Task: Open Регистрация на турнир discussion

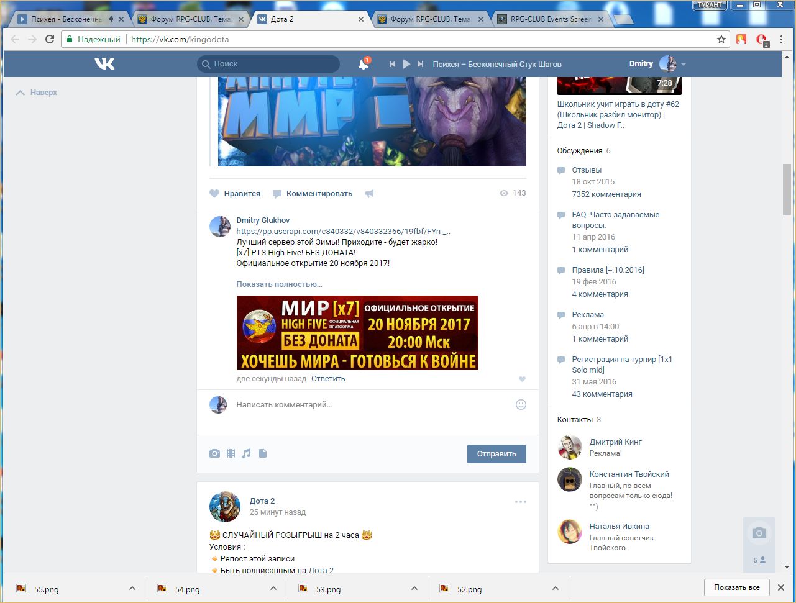Action: click(x=622, y=365)
